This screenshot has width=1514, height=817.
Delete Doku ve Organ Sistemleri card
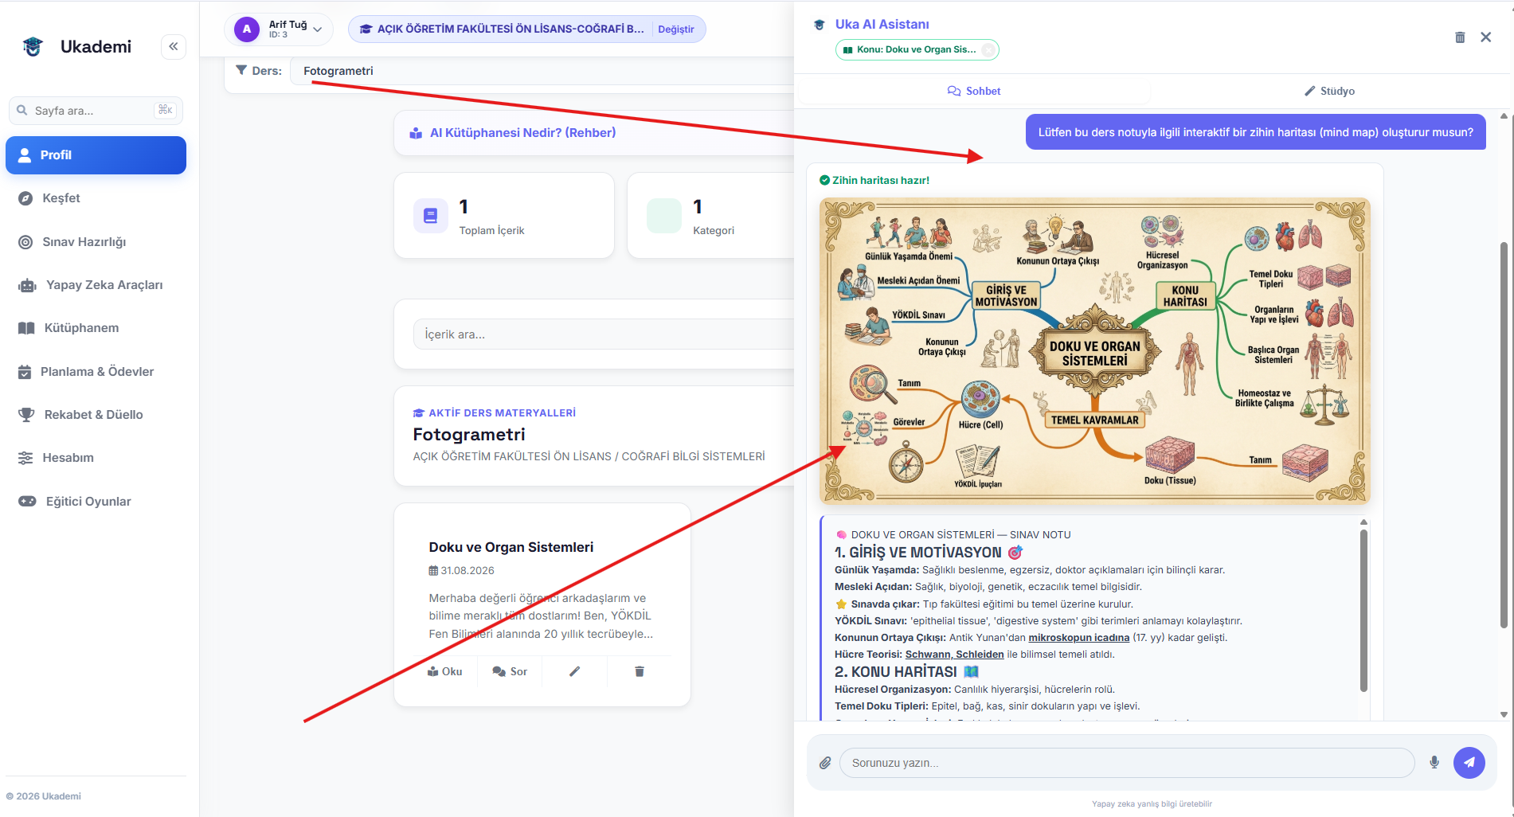639,671
